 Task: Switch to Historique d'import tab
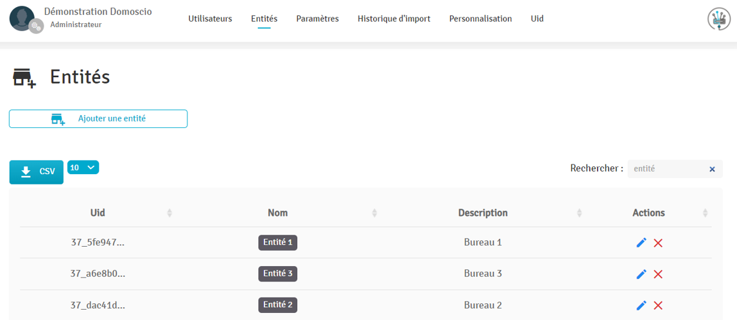tap(394, 19)
